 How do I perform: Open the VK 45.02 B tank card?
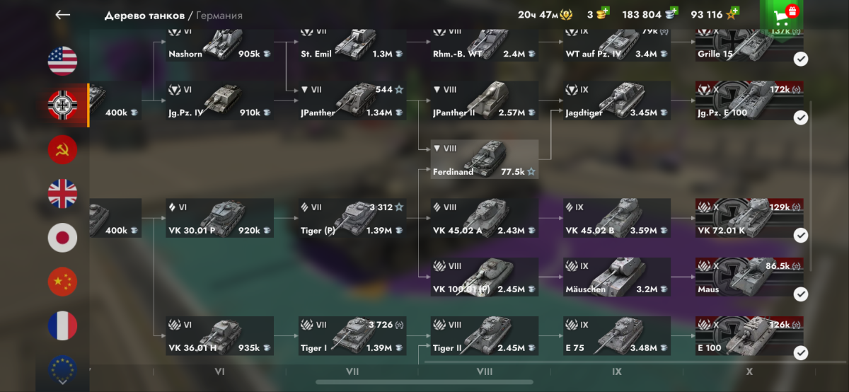(x=617, y=218)
